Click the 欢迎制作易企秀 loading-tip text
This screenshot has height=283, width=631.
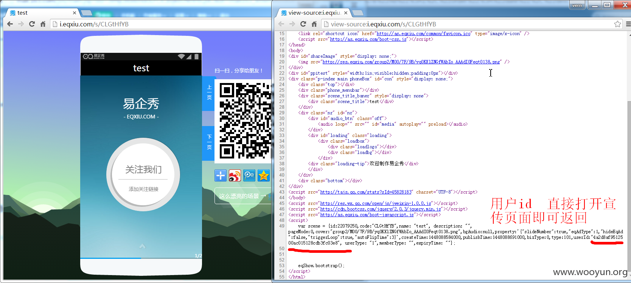387,164
